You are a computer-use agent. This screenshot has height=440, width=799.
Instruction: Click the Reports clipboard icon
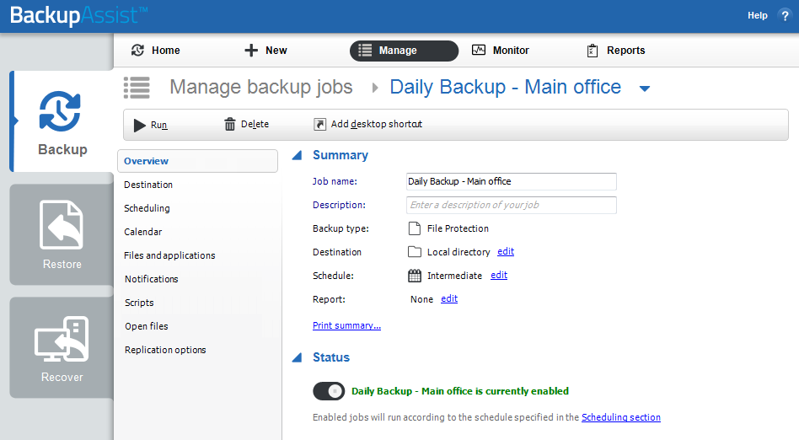[x=593, y=51]
